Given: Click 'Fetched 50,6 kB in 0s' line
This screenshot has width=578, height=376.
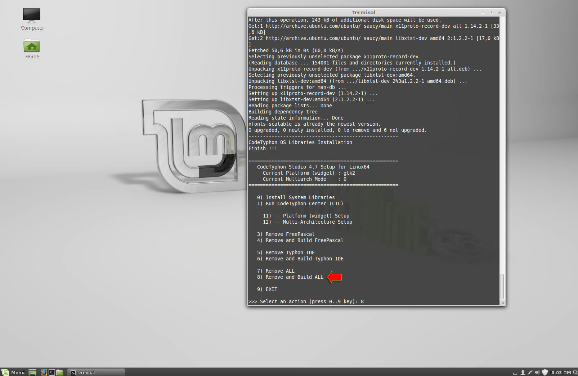Looking at the screenshot, I should (x=296, y=50).
